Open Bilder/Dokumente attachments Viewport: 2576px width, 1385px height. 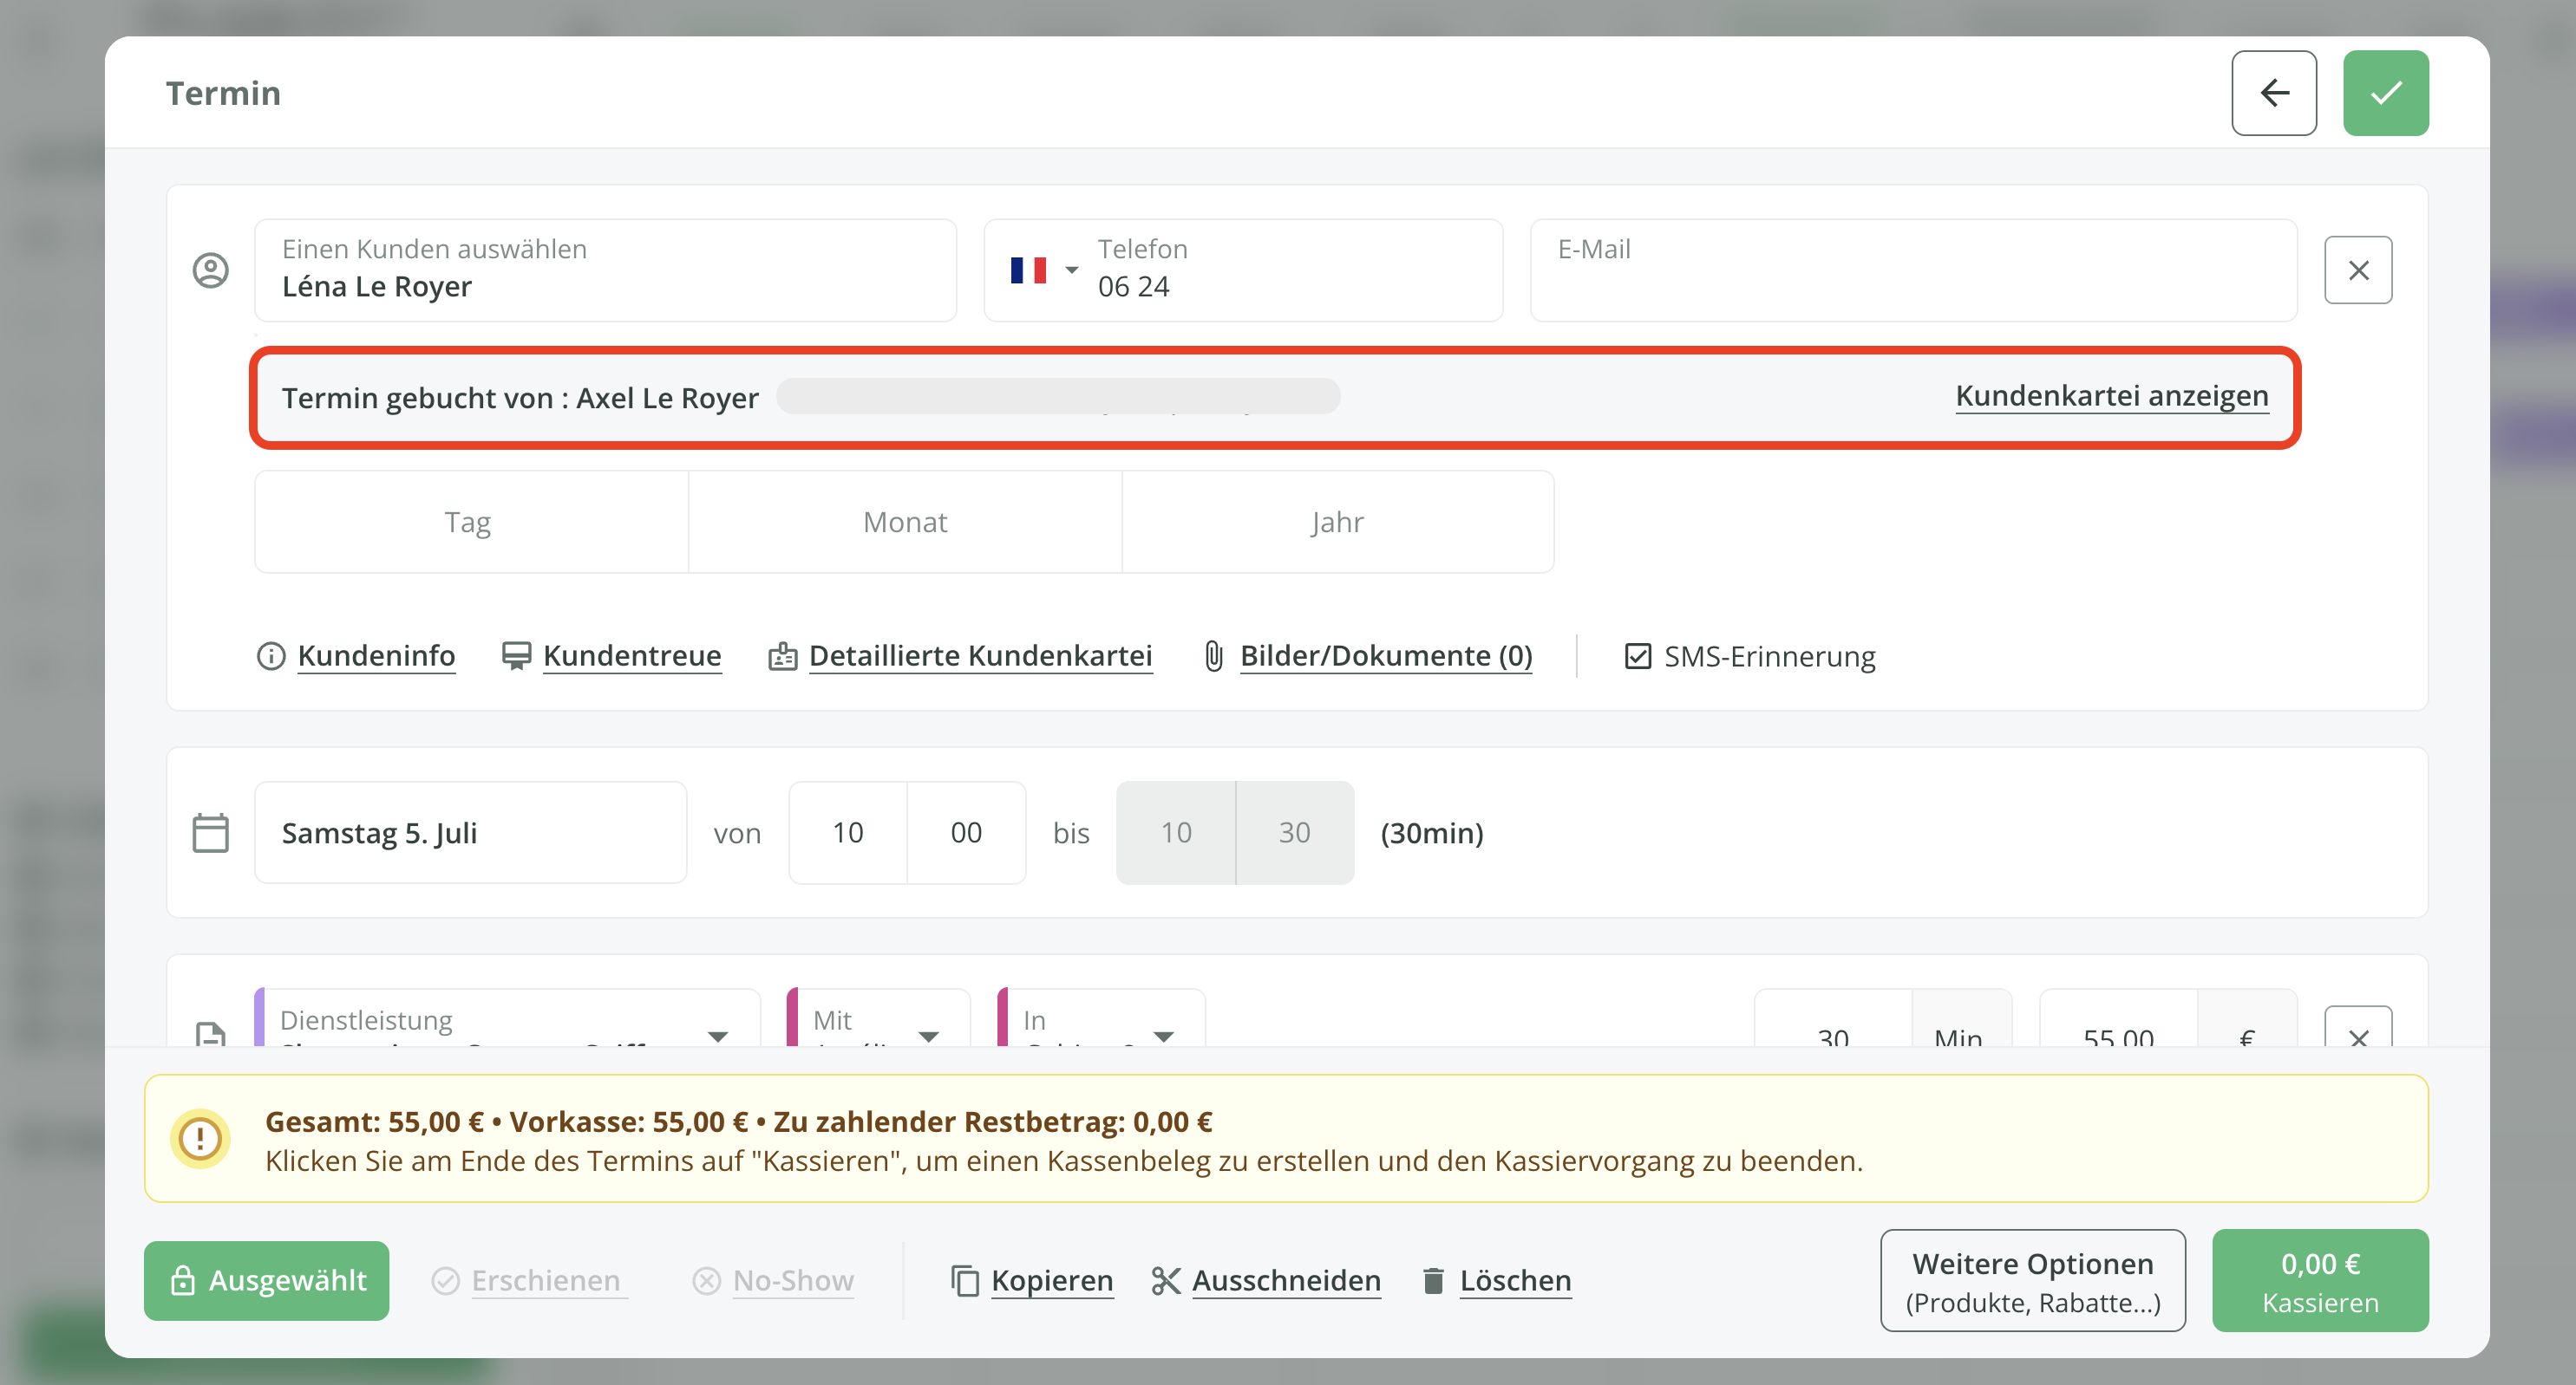(x=1385, y=655)
